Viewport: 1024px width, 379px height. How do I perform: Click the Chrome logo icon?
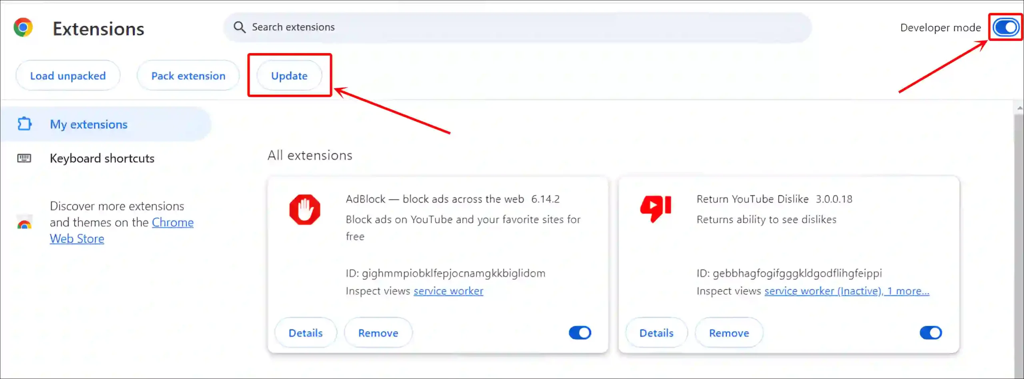pyautogui.click(x=23, y=27)
